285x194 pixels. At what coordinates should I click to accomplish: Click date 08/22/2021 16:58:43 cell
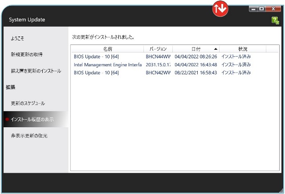(196, 73)
